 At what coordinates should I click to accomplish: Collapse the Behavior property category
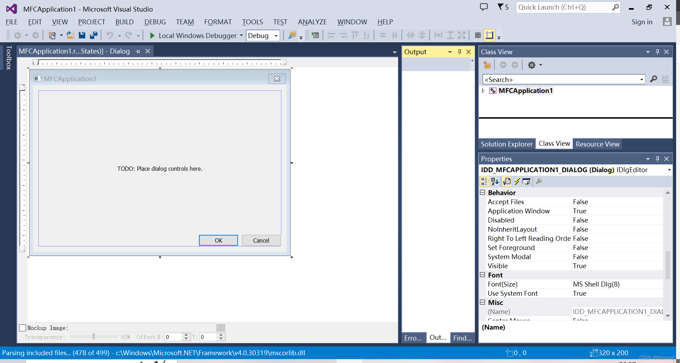pos(483,192)
